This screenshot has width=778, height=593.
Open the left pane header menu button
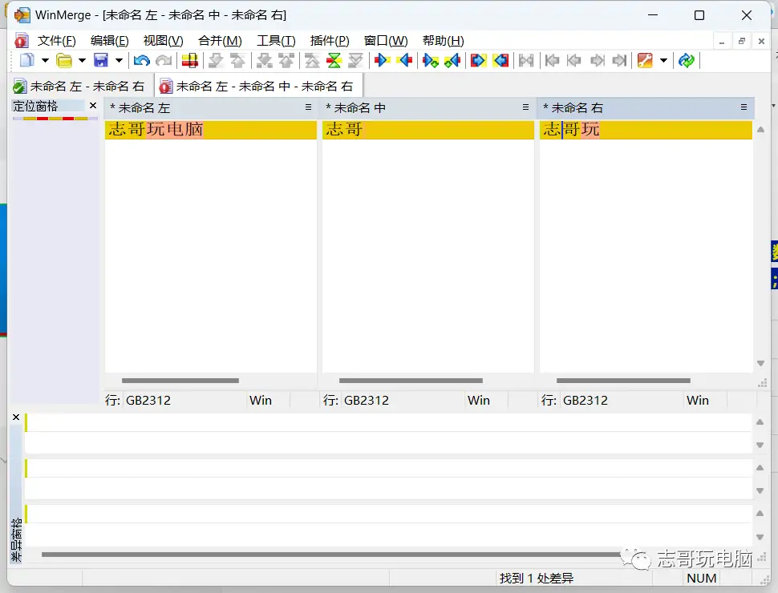pyautogui.click(x=308, y=107)
